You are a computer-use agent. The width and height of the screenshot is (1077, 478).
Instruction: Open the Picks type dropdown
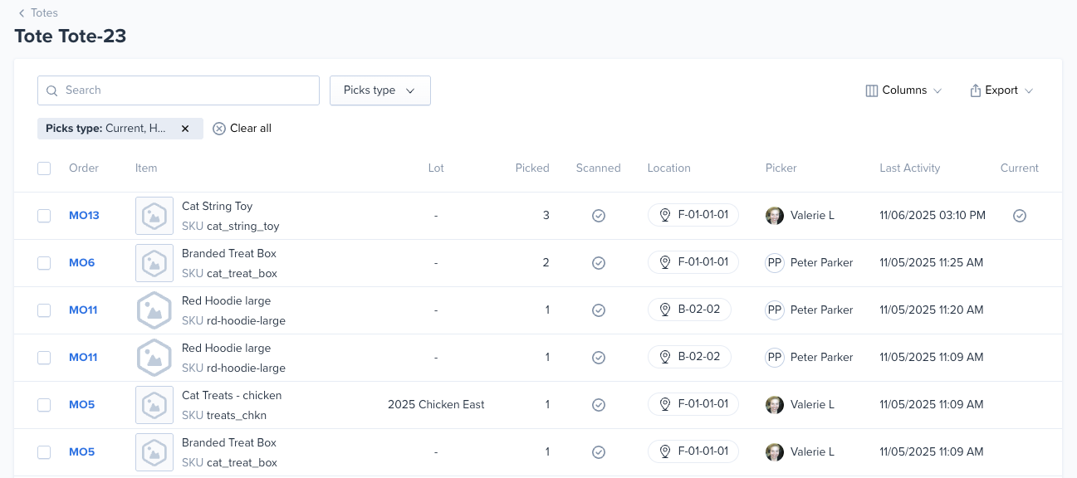click(x=379, y=90)
